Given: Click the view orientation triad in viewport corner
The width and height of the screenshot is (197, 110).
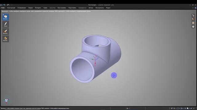Looking at the screenshot, I should click(6, 101).
